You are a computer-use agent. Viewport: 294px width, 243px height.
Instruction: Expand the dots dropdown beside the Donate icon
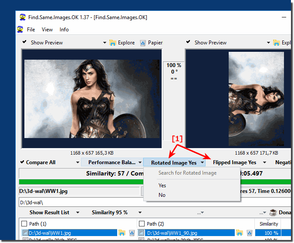[263, 213]
